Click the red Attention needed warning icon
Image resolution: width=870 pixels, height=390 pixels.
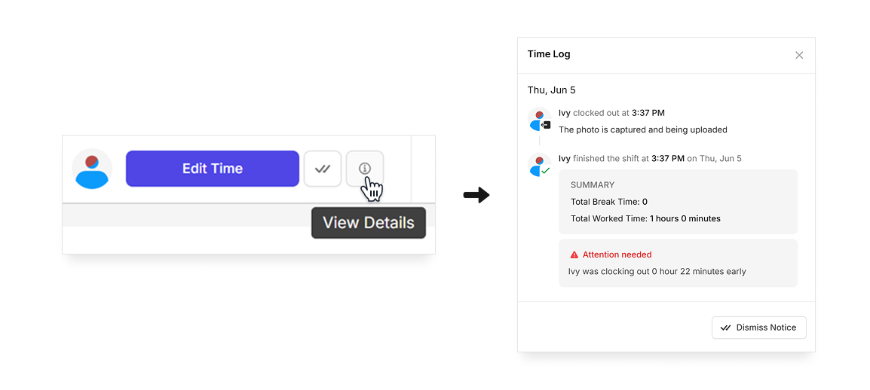[x=574, y=254]
